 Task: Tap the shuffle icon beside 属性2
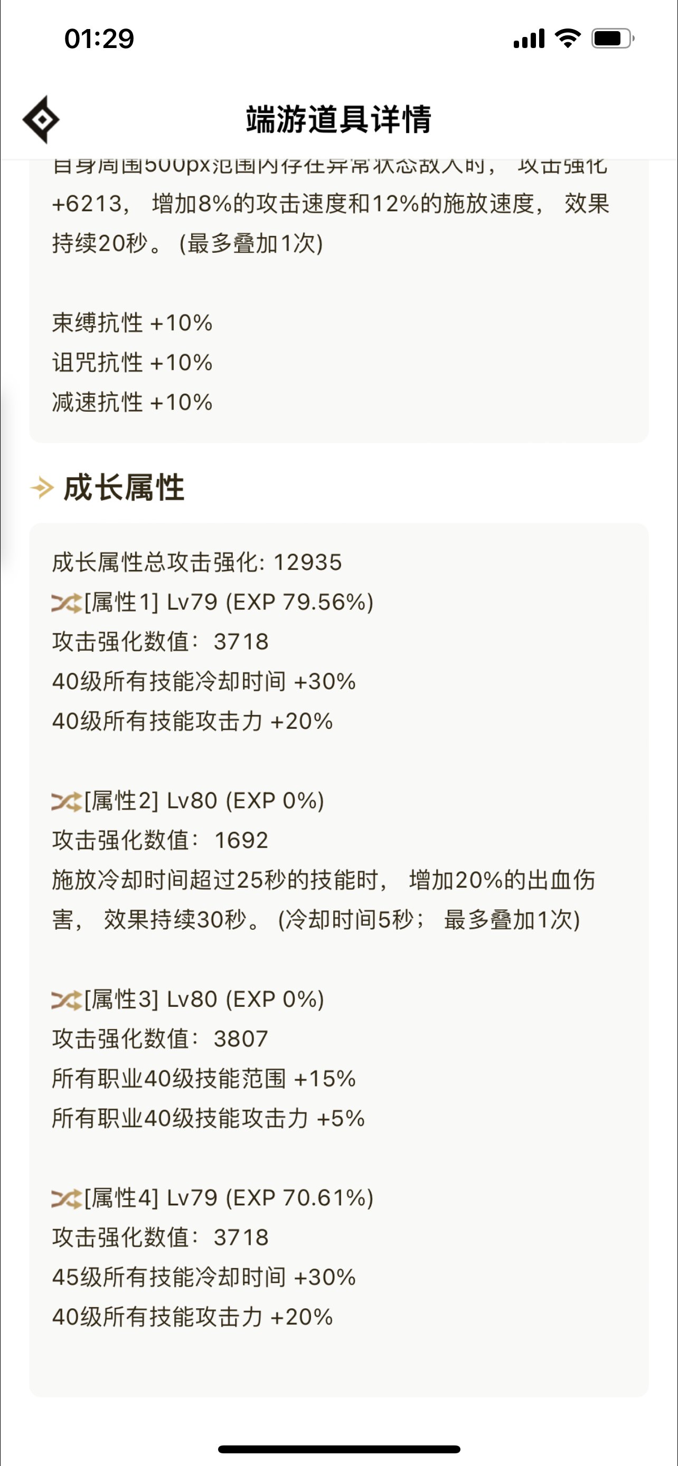(67, 801)
